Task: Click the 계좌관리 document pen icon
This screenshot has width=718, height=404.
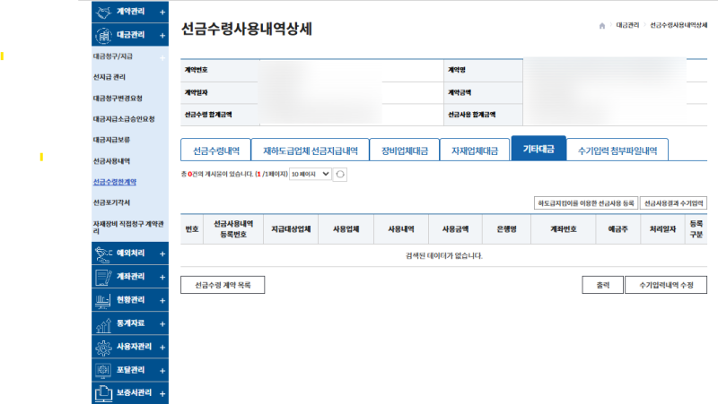Action: click(x=103, y=278)
